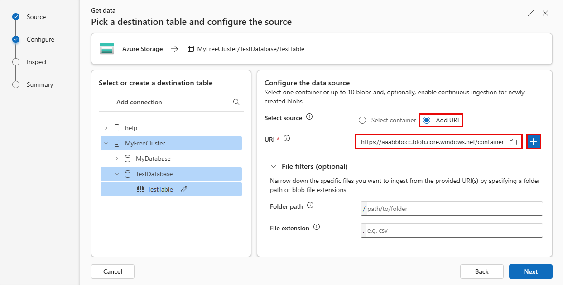This screenshot has height=285, width=563.
Task: Click the Next button
Action: click(530, 271)
